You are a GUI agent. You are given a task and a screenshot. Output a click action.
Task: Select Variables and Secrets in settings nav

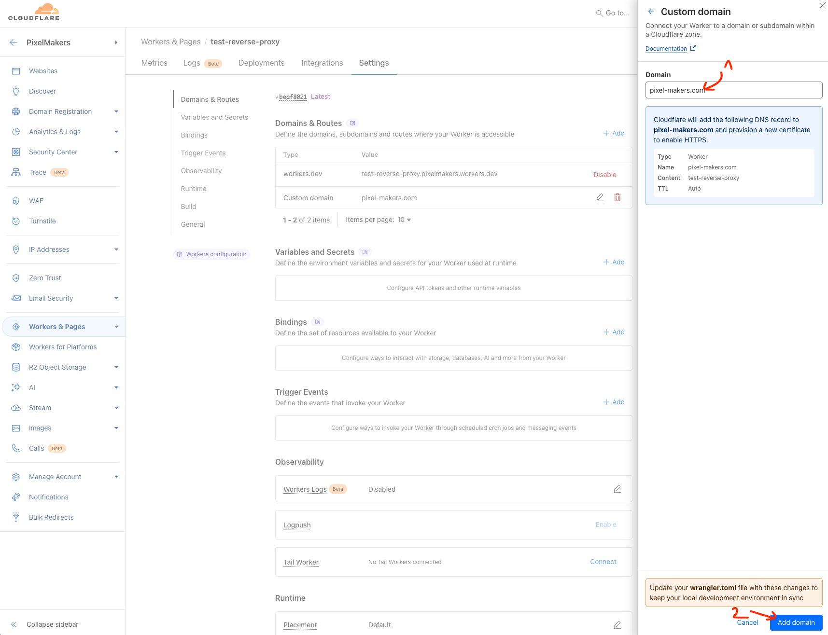(214, 117)
